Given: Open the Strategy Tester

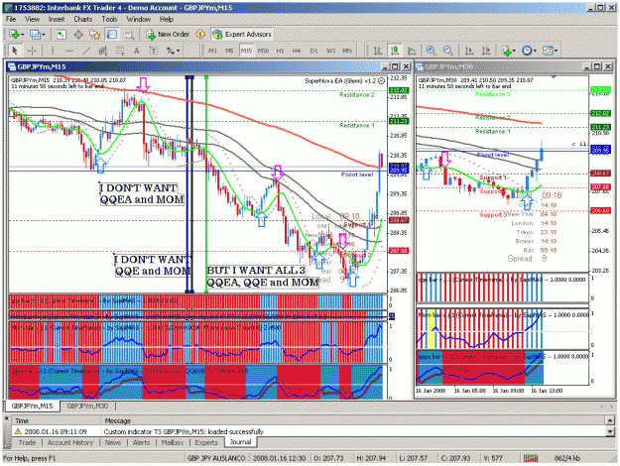Looking at the screenshot, I should (x=129, y=35).
